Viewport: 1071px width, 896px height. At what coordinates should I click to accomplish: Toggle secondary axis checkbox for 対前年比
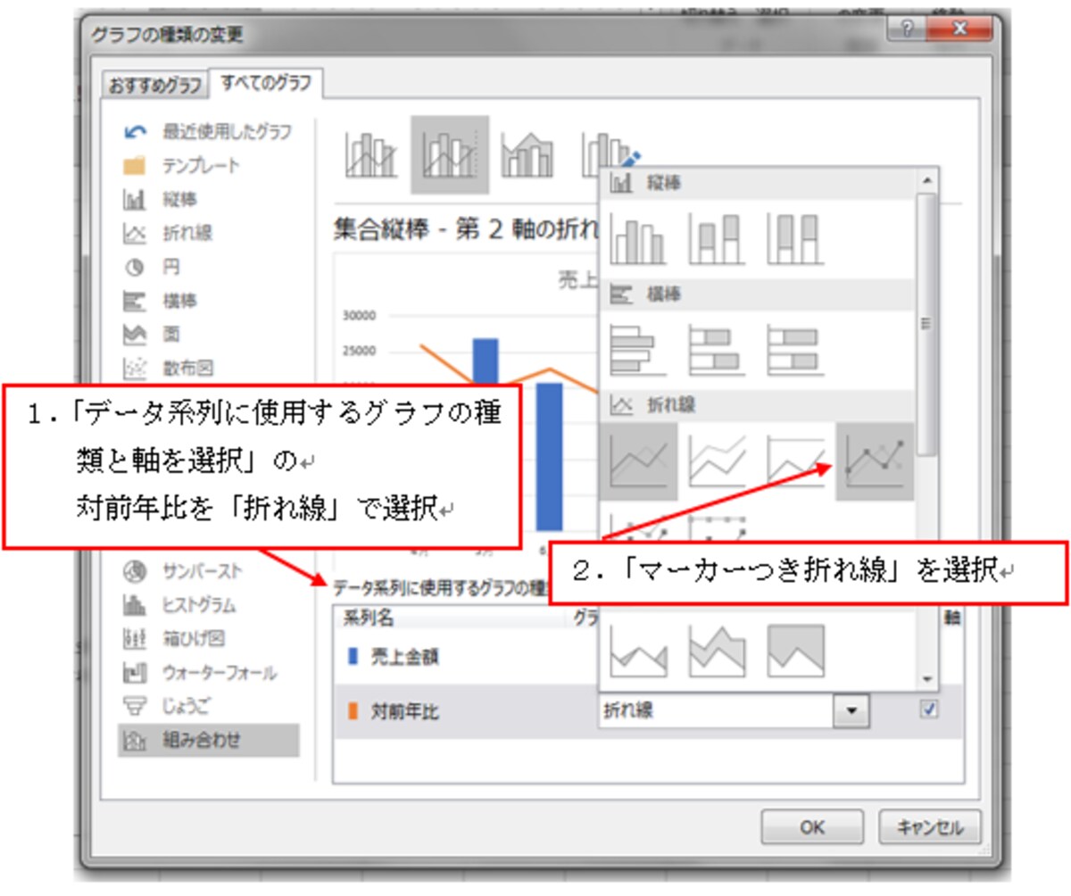930,710
